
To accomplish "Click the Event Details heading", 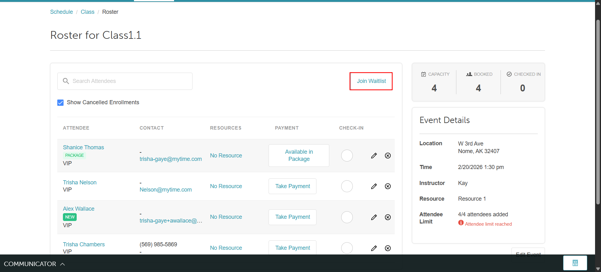I will point(444,120).
